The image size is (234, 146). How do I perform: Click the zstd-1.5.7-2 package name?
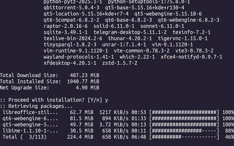click(120, 63)
